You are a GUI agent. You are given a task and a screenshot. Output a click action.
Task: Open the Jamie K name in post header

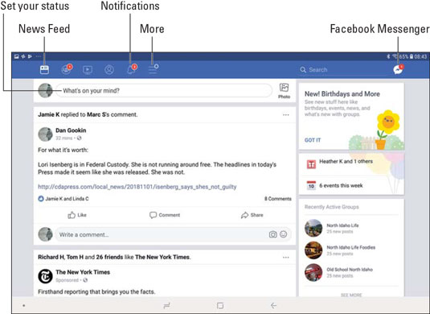[48, 114]
